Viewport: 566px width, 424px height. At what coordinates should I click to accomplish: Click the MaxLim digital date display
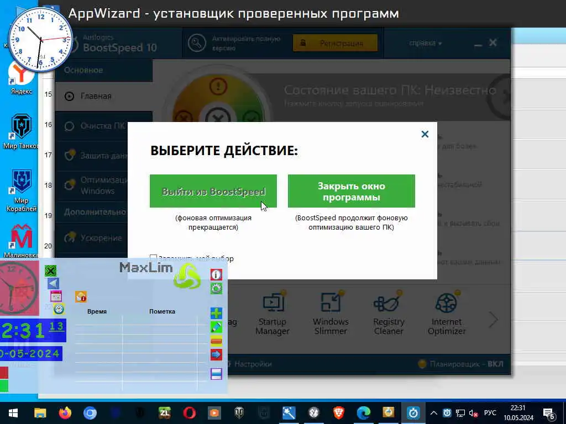[x=31, y=354]
